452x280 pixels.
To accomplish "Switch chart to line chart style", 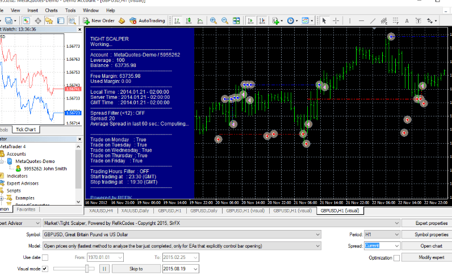I will (200, 21).
